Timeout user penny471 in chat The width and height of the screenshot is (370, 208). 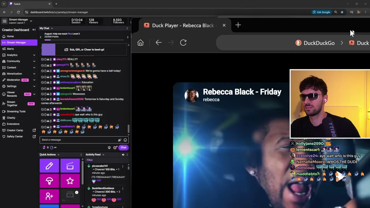click(x=45, y=65)
